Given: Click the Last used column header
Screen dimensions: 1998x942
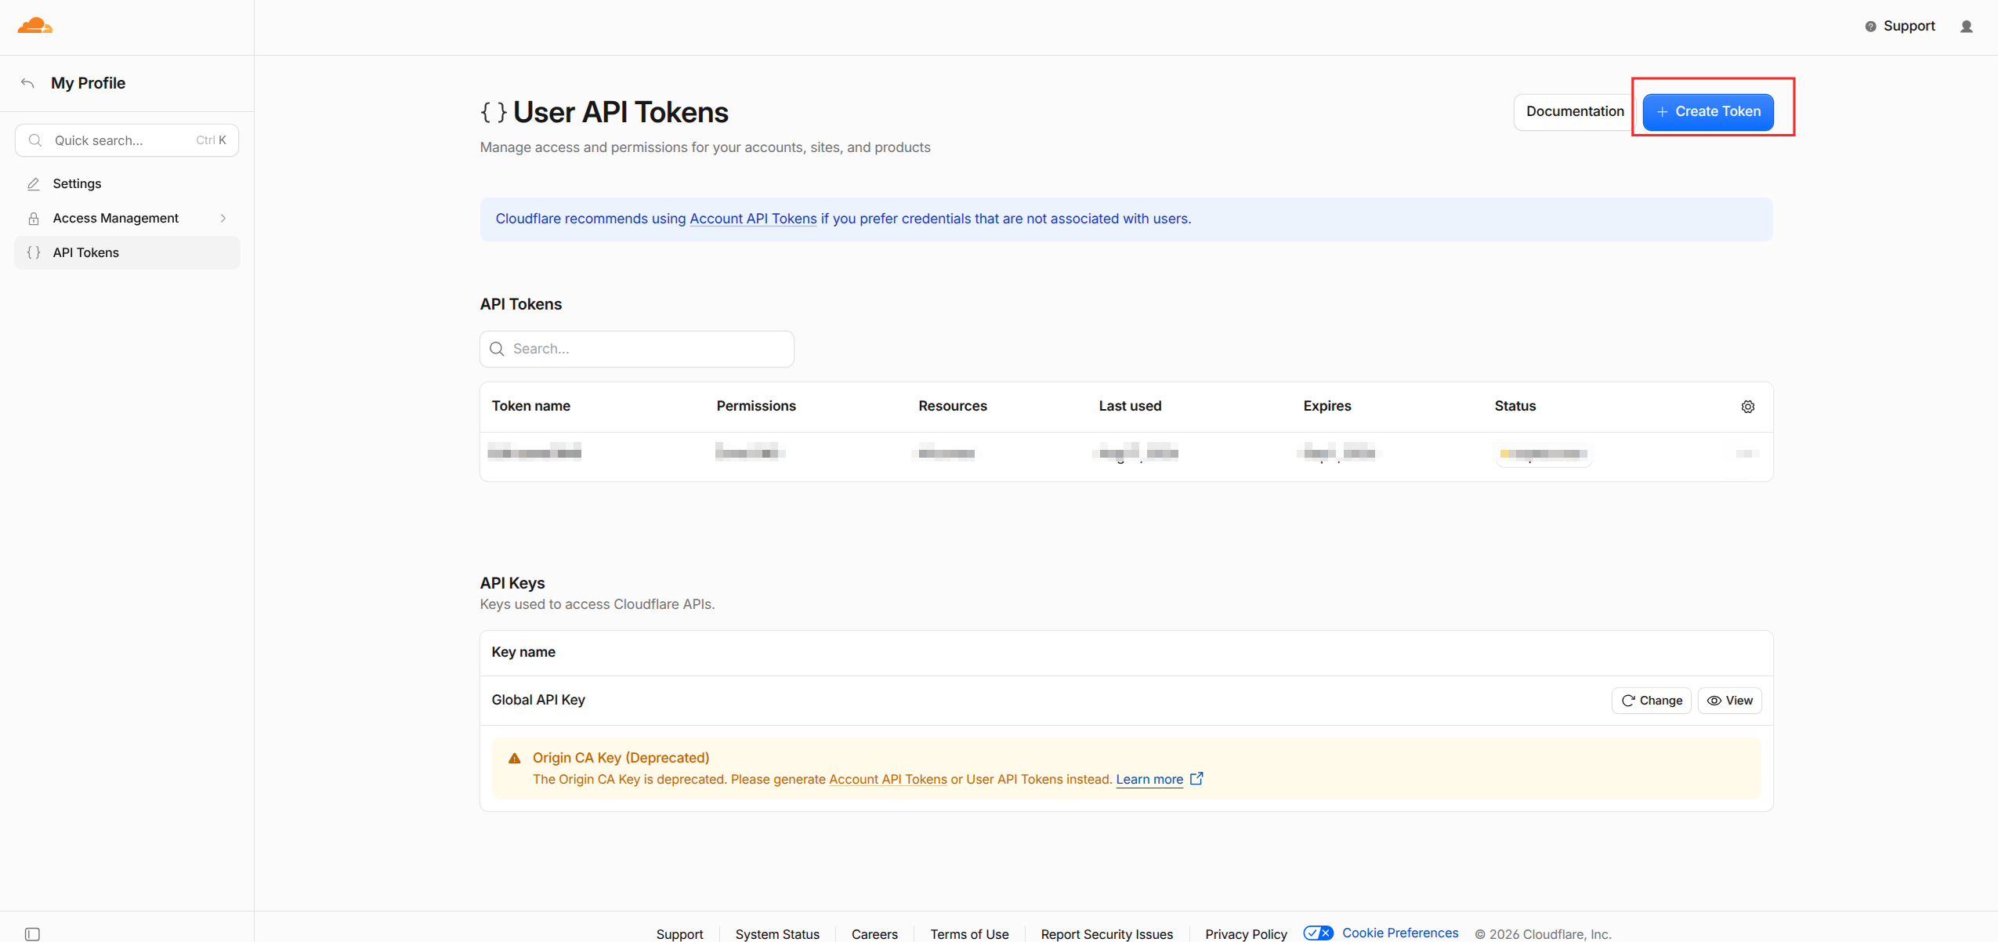Looking at the screenshot, I should pyautogui.click(x=1130, y=406).
